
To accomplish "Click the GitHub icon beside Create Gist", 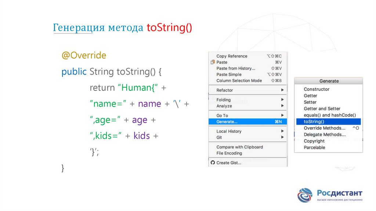I will [212, 162].
